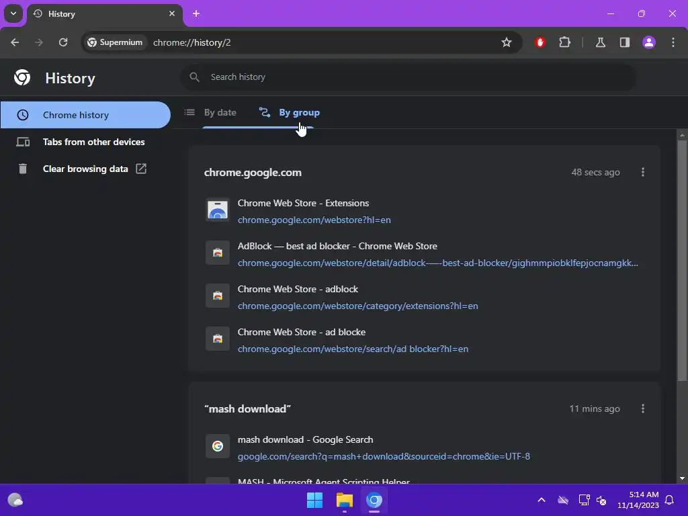
Task: Open File Explorer from the taskbar
Action: click(x=345, y=500)
